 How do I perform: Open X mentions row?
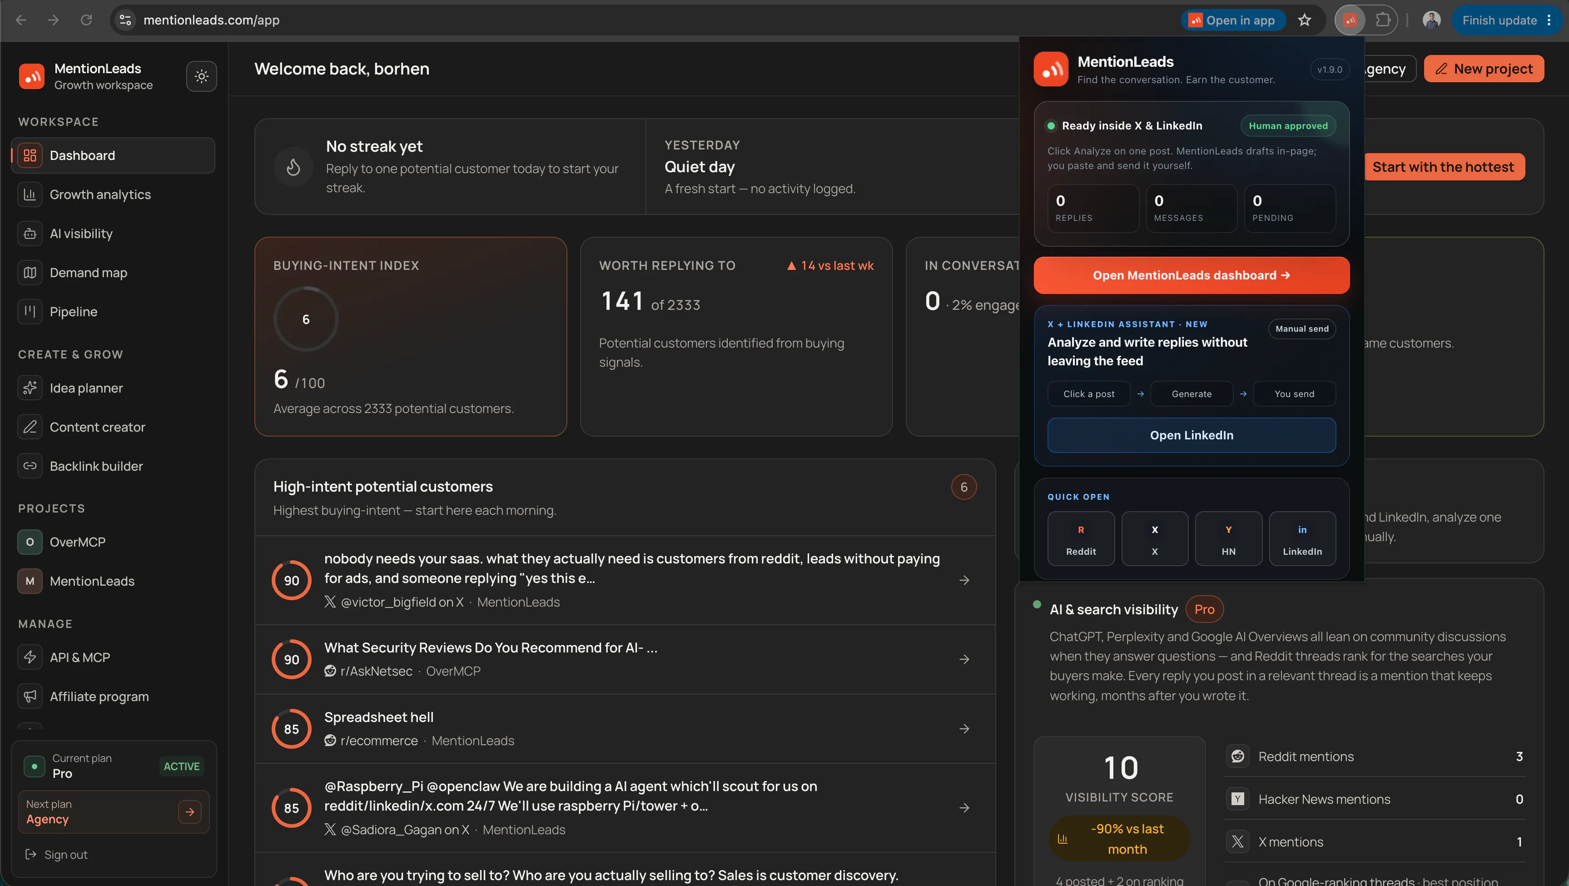click(x=1375, y=841)
